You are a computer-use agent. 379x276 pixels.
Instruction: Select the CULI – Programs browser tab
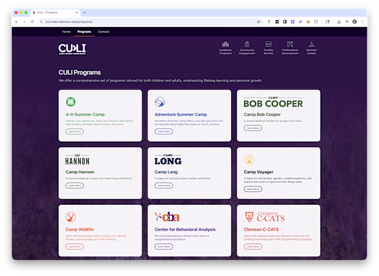[x=55, y=12]
